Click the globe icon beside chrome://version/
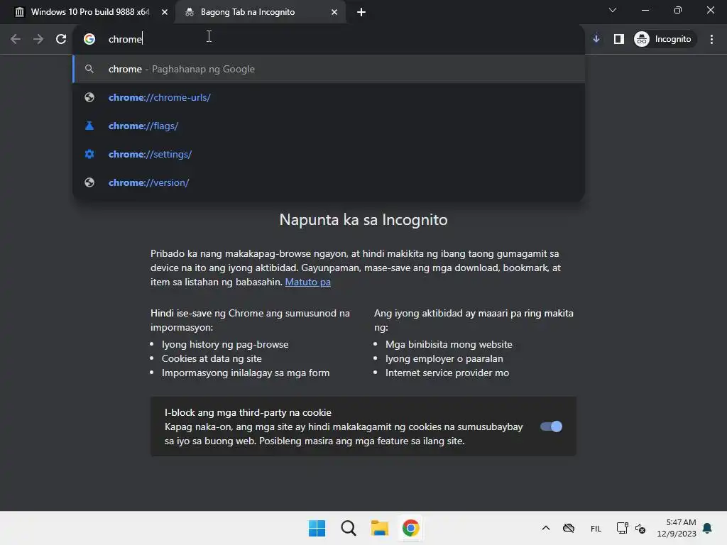The width and height of the screenshot is (727, 545). pos(89,182)
